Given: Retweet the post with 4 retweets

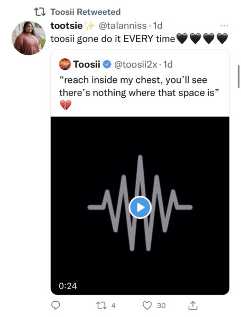Looking at the screenshot, I should pos(101,305).
